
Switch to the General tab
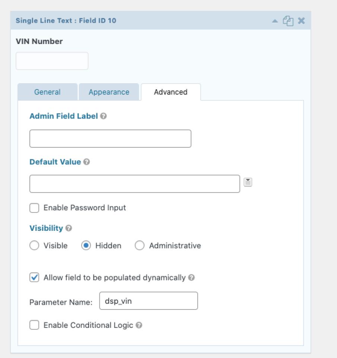tap(47, 92)
